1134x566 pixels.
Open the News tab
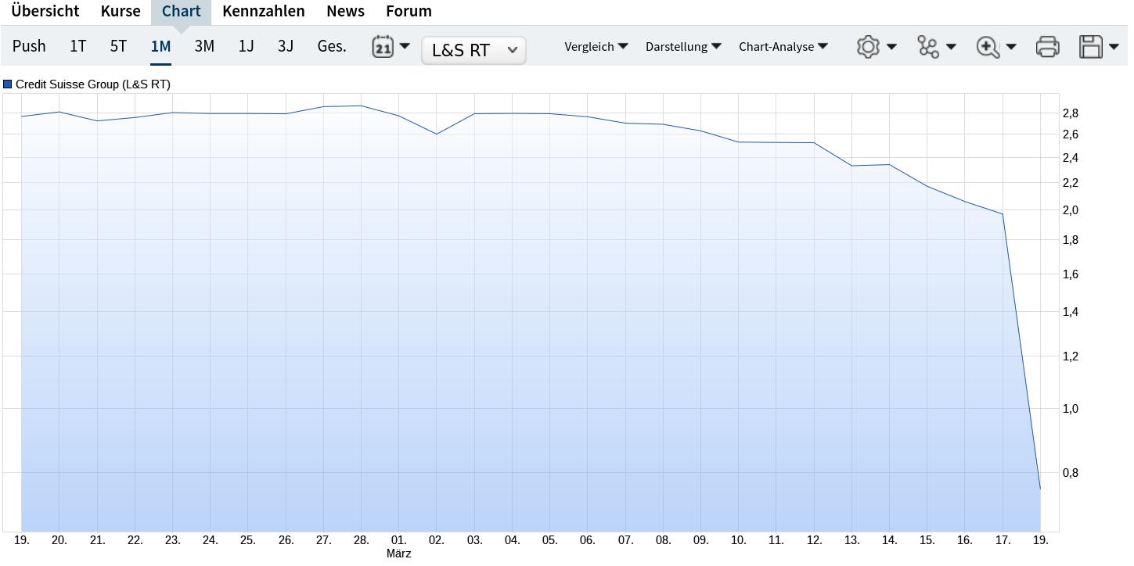pos(345,12)
